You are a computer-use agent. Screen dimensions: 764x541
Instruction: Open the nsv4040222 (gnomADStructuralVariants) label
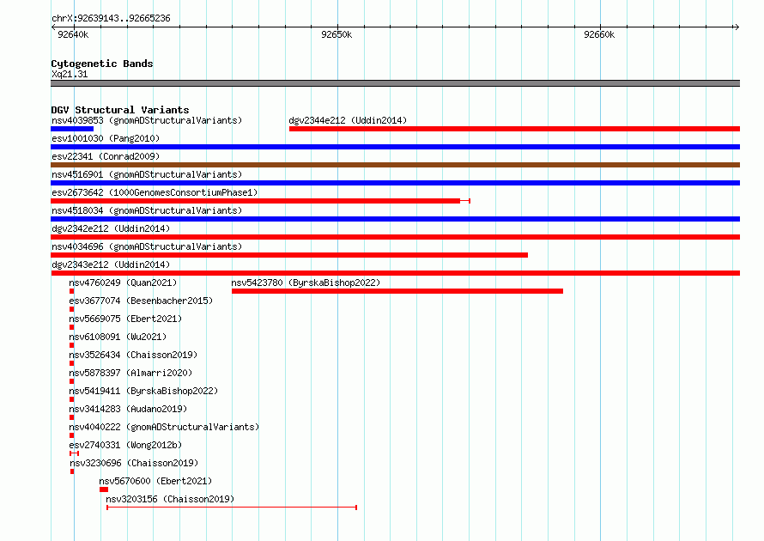[164, 427]
